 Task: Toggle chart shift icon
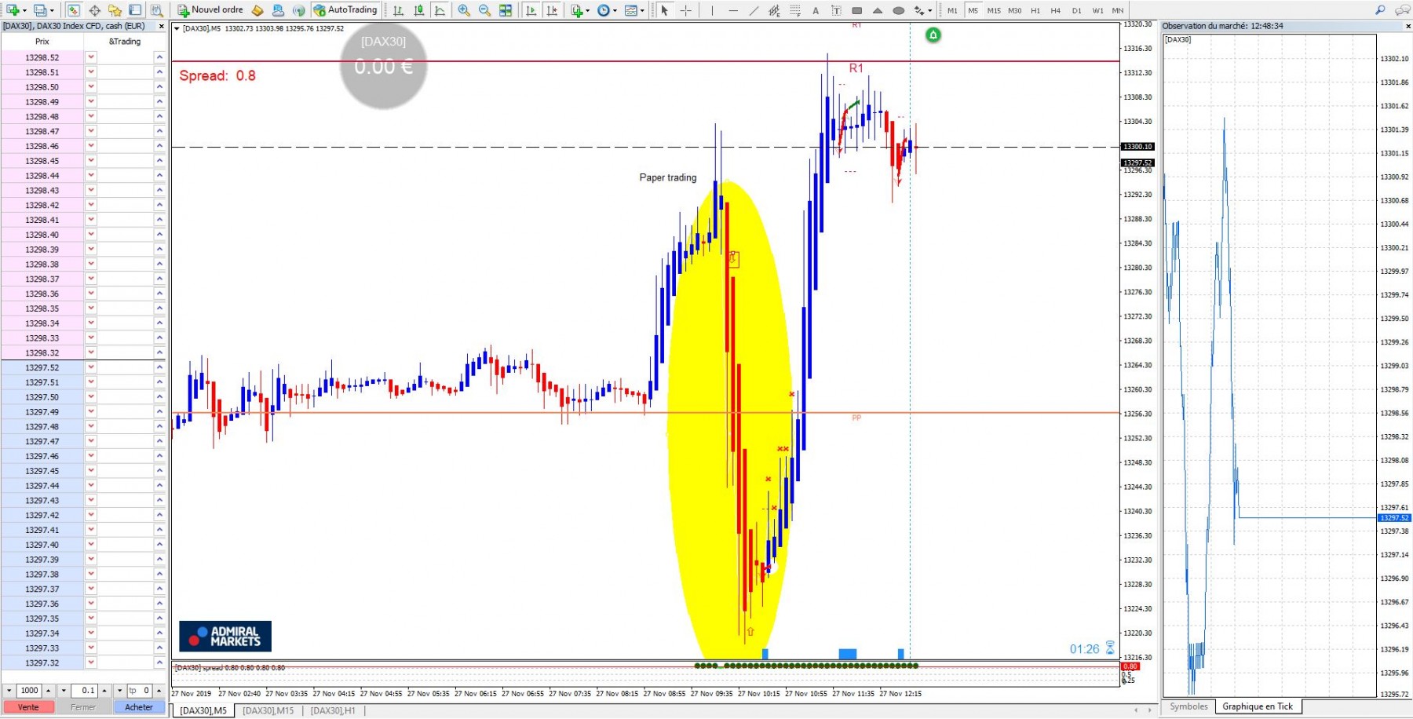[552, 10]
